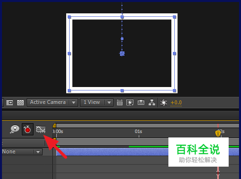
Task: Click the layer anchor point at center
Action: [x=122, y=54]
